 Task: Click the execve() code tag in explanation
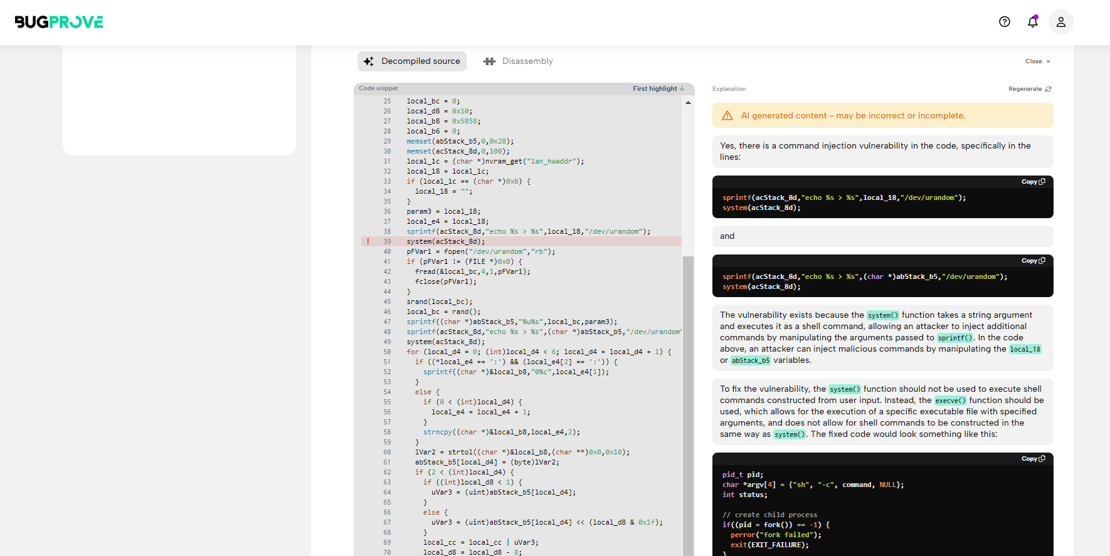point(950,401)
